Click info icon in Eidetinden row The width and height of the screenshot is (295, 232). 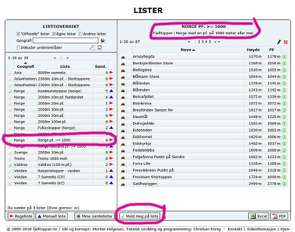(284, 130)
